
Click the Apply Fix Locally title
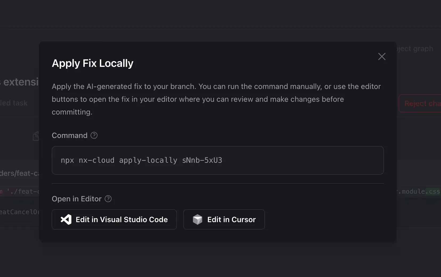pyautogui.click(x=92, y=63)
